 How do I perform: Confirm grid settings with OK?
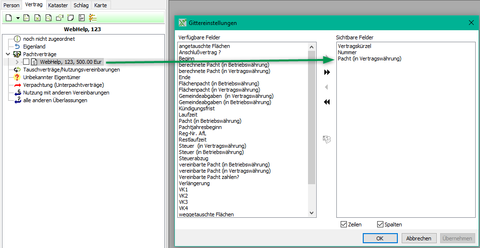pos(380,238)
